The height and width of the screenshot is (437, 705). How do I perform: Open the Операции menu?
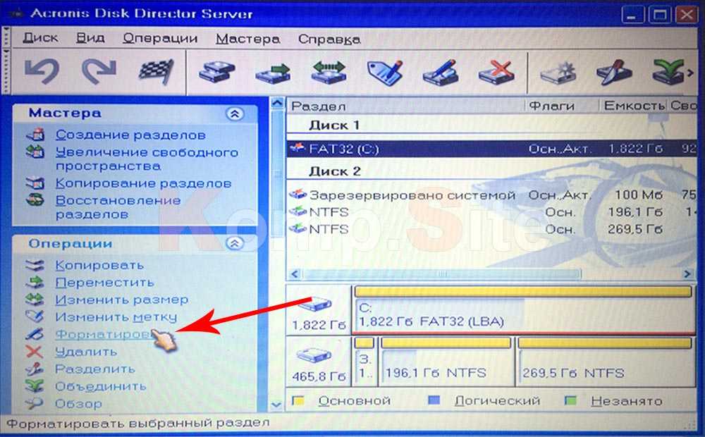pos(160,39)
